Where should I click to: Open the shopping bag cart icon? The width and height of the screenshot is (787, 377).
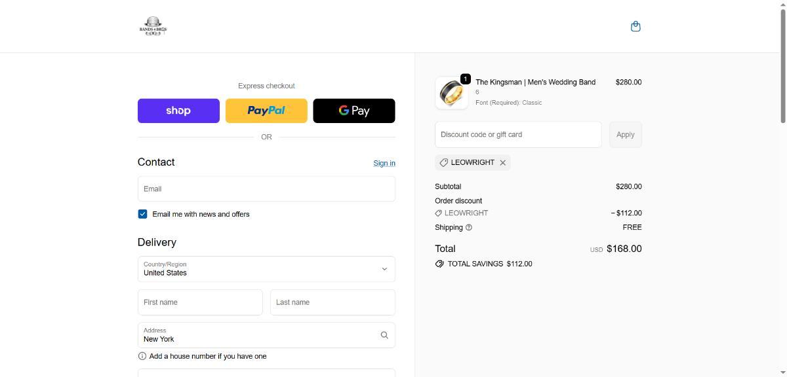pos(635,26)
